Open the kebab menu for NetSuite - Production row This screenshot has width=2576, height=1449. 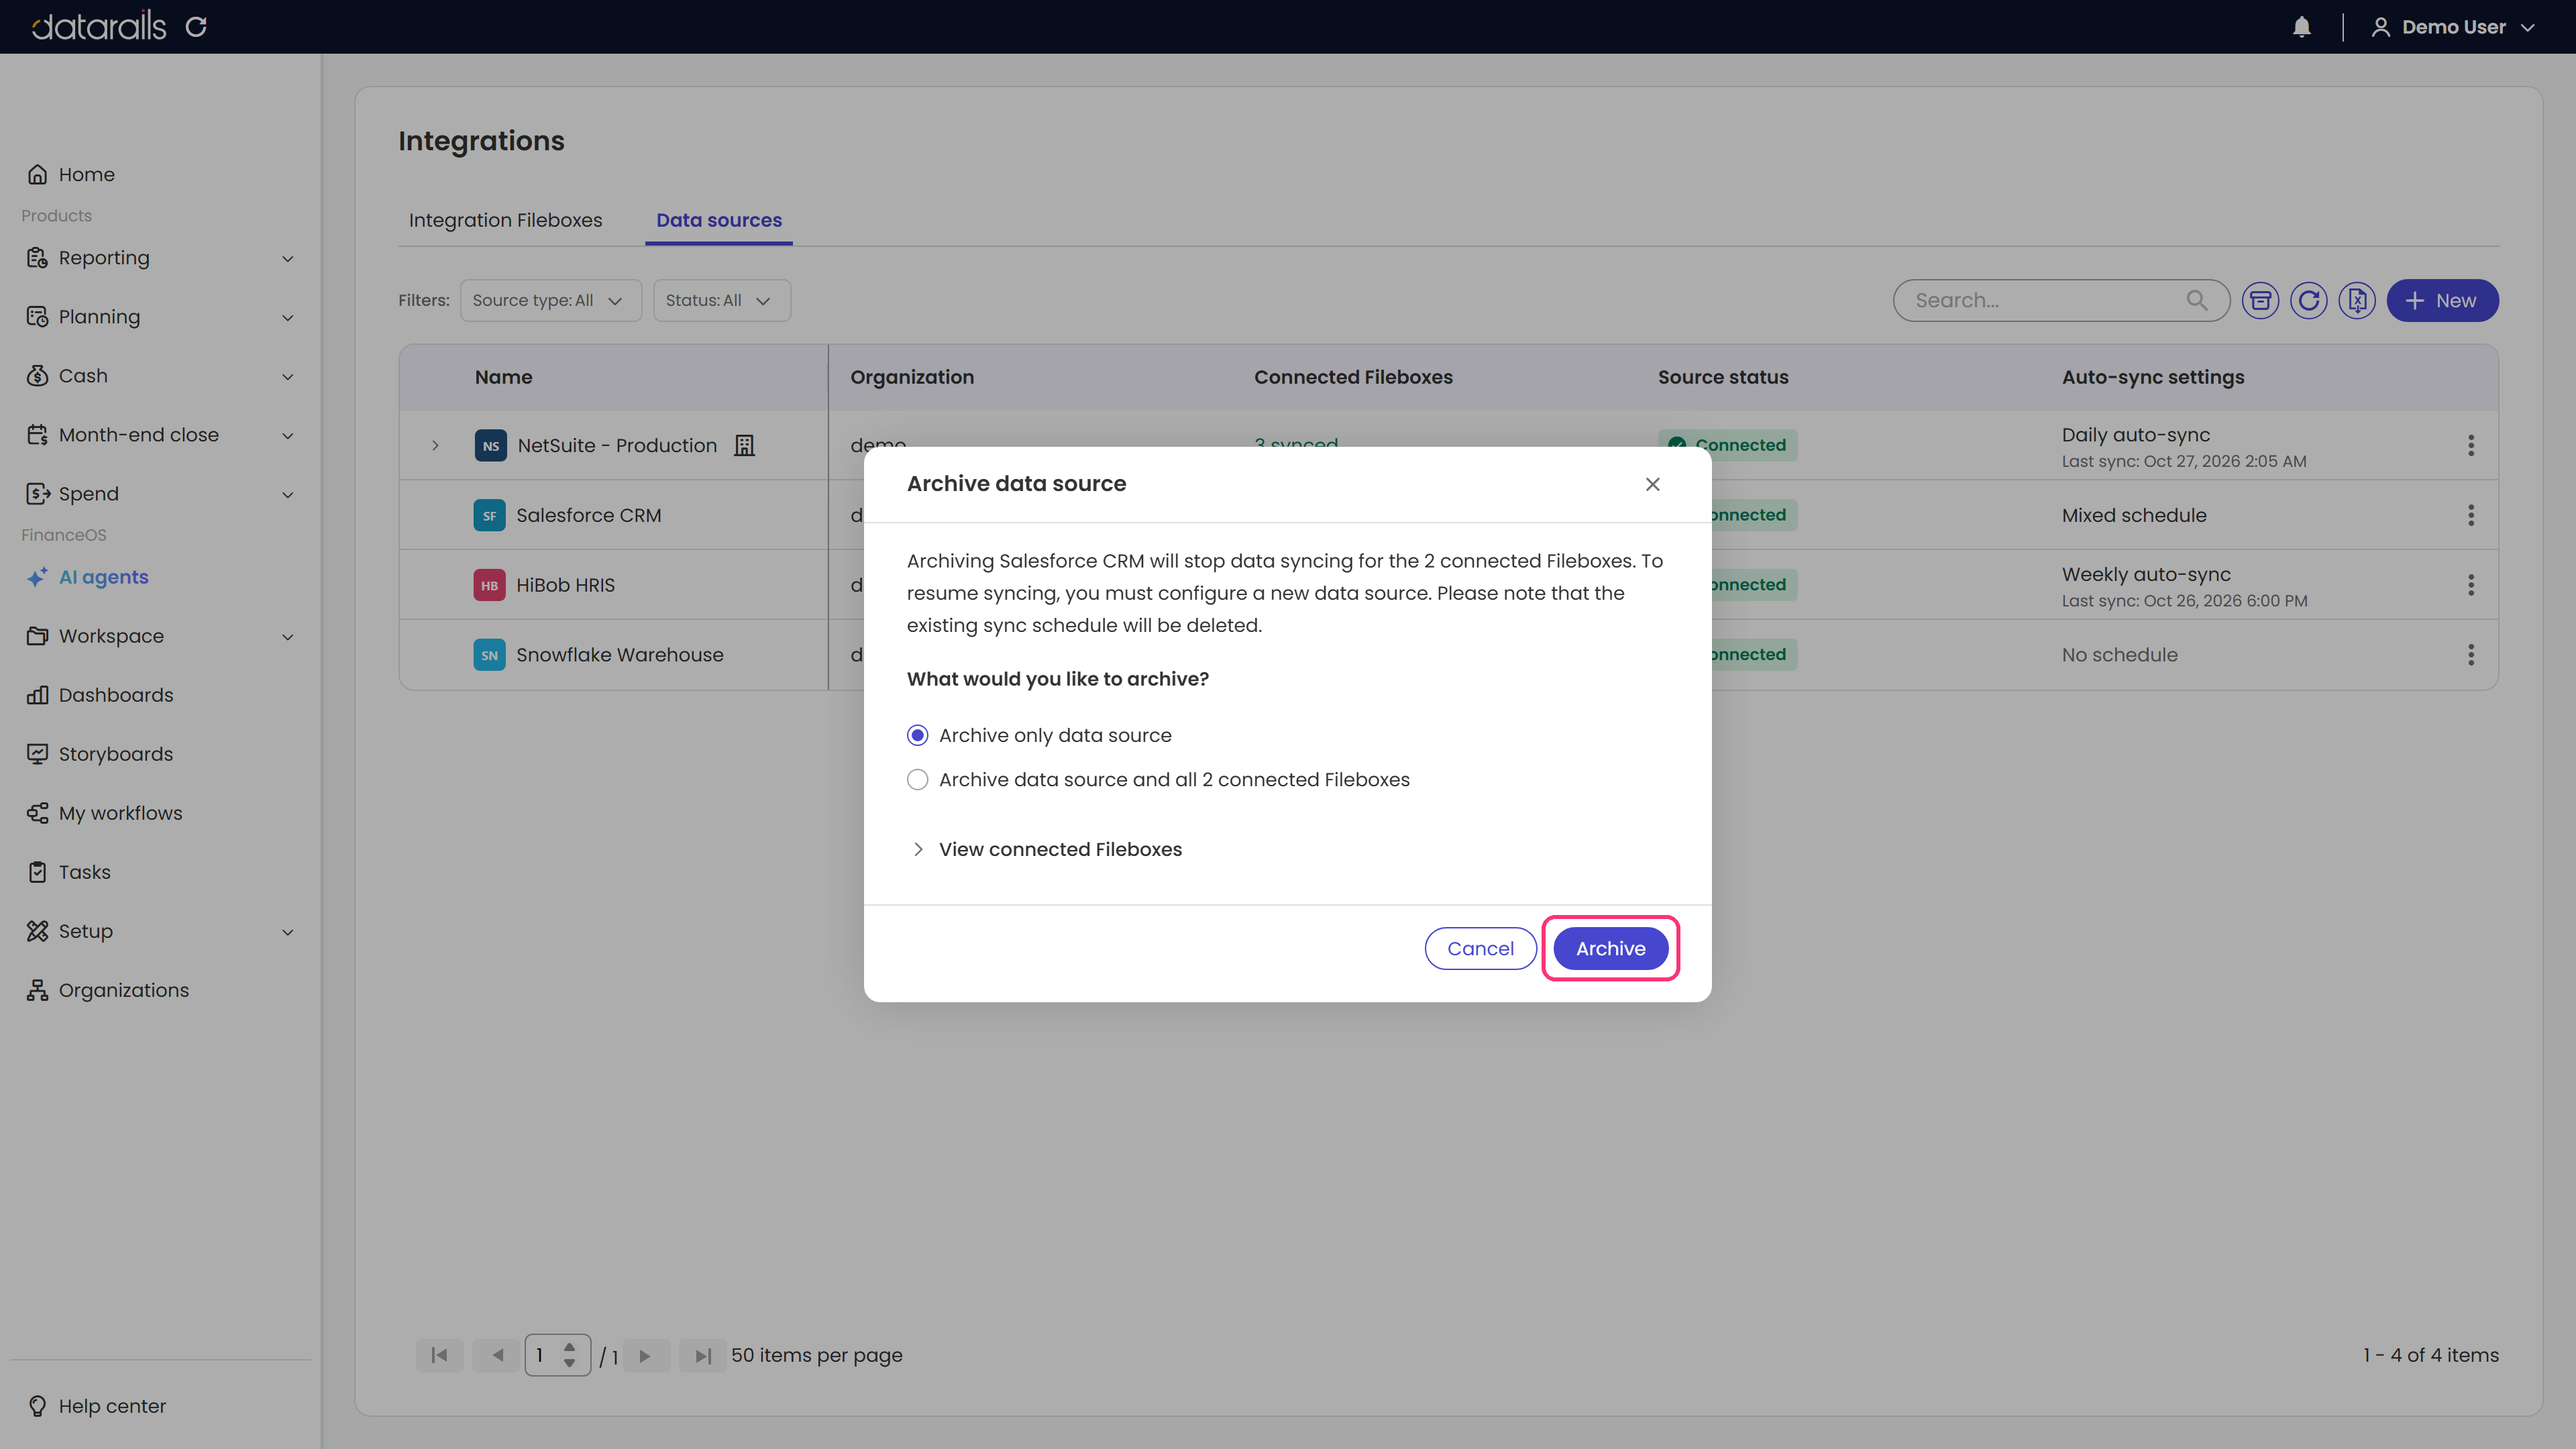click(x=2470, y=445)
